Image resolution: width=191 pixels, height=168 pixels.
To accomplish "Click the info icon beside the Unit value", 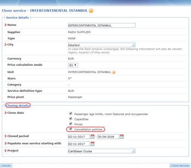I will click(114, 72).
